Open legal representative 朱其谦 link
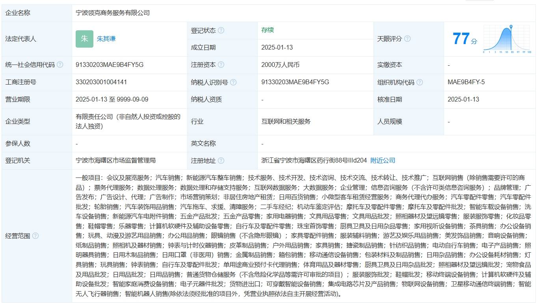This screenshot has width=539, height=303. point(106,39)
